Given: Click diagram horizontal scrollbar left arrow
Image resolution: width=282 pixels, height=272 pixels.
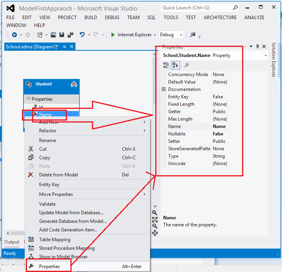Looking at the screenshot, I should 7,233.
